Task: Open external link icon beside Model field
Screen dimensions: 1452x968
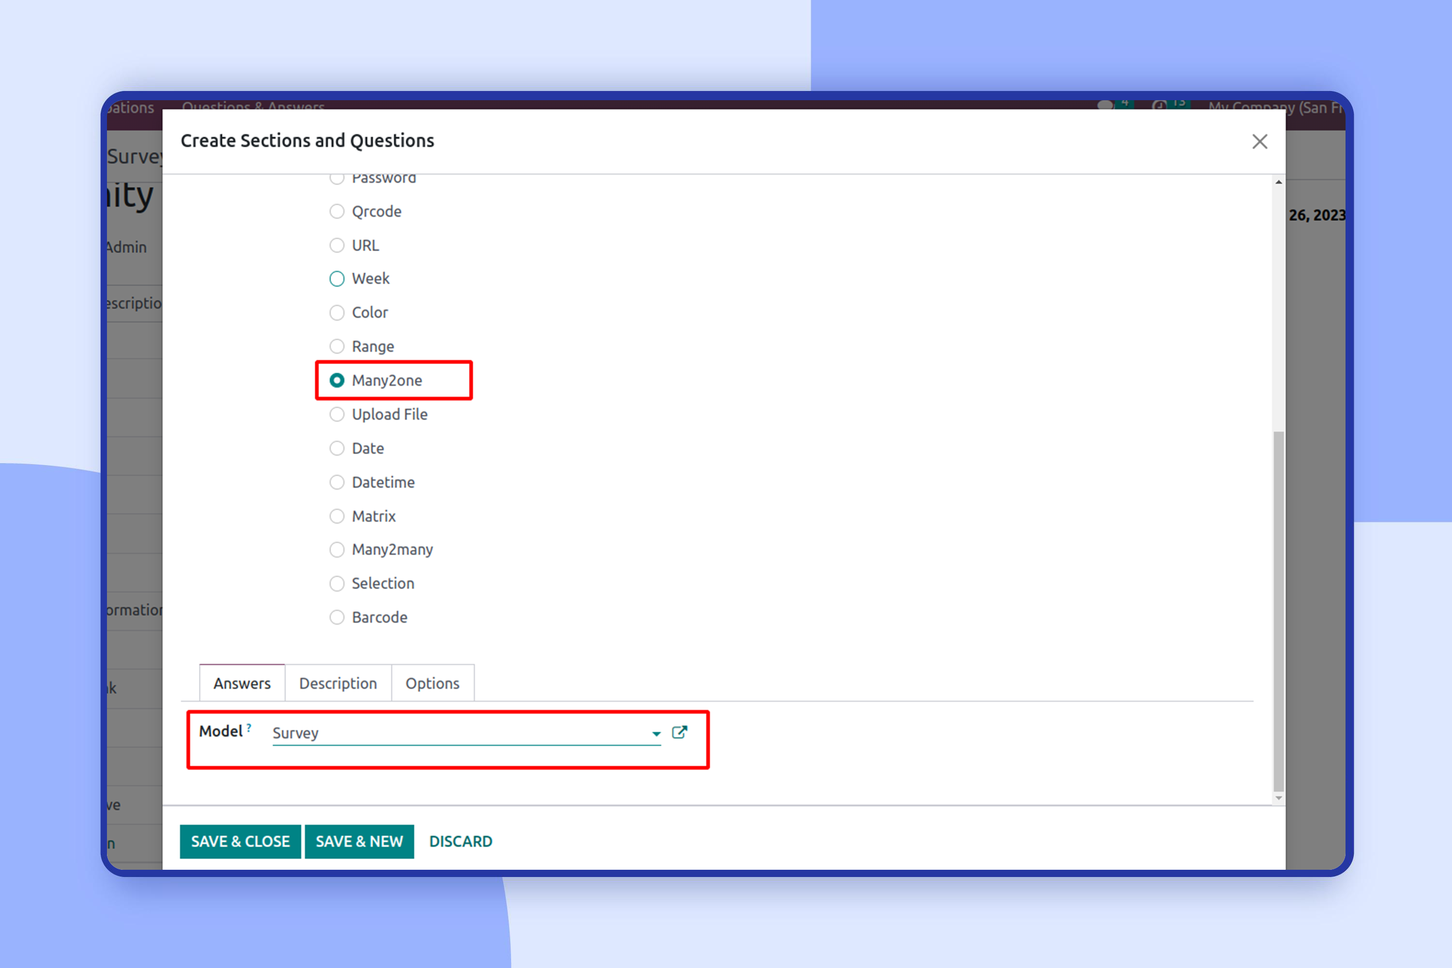Action: click(x=679, y=732)
